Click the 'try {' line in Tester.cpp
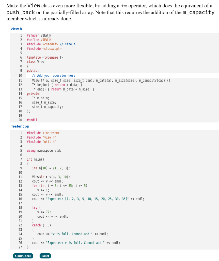The width and height of the screenshot is (219, 261). point(34,207)
